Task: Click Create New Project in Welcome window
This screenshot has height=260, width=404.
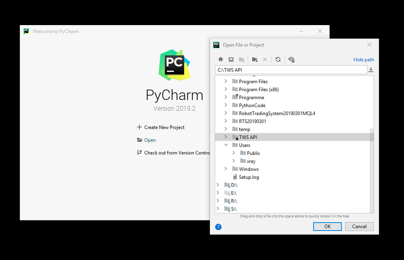Action: pyautogui.click(x=165, y=127)
